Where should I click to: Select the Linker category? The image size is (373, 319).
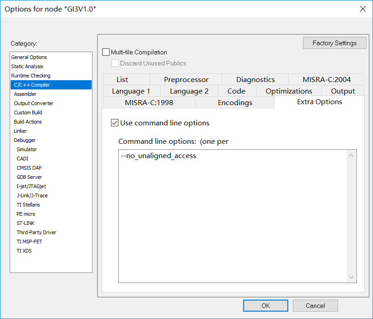tap(20, 131)
